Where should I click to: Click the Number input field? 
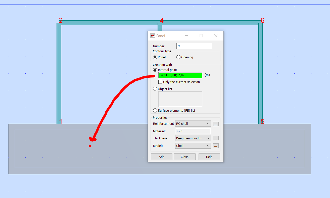[x=194, y=46]
